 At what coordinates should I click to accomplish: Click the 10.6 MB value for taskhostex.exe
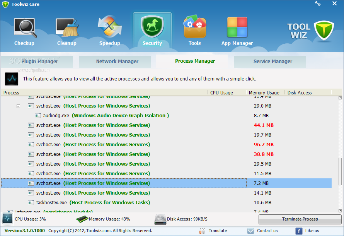pos(262,202)
